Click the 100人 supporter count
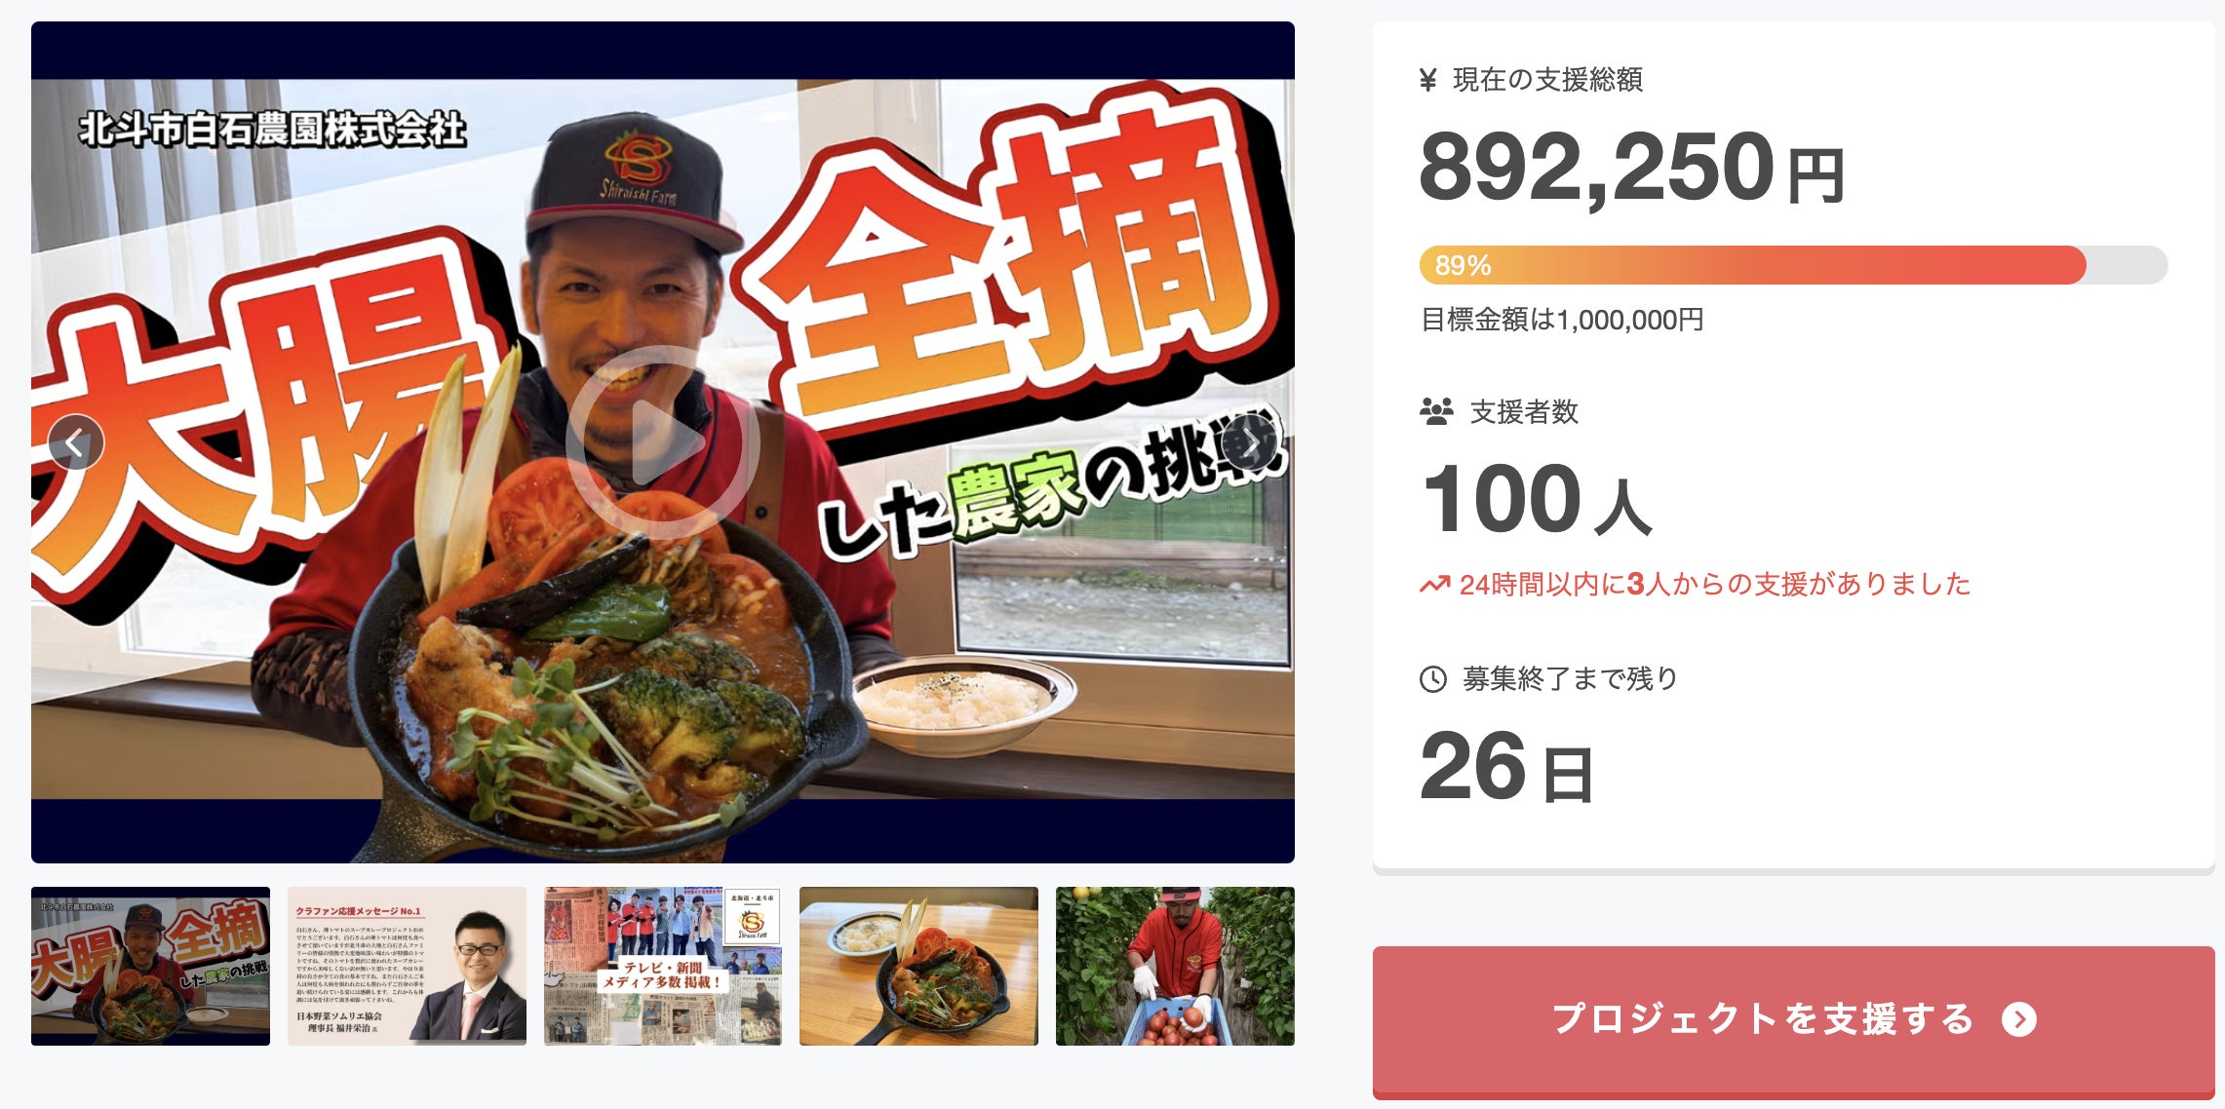Image resolution: width=2225 pixels, height=1109 pixels. [x=1536, y=500]
